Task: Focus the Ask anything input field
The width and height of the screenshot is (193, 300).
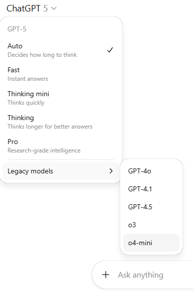Action: [151, 275]
